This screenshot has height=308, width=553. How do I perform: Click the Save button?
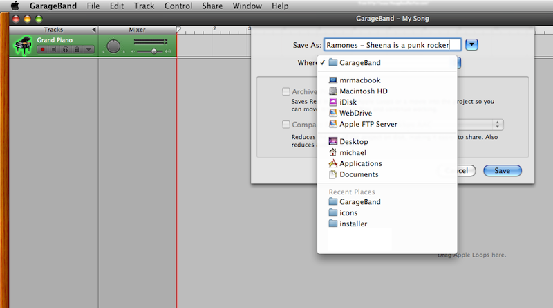[x=502, y=170]
